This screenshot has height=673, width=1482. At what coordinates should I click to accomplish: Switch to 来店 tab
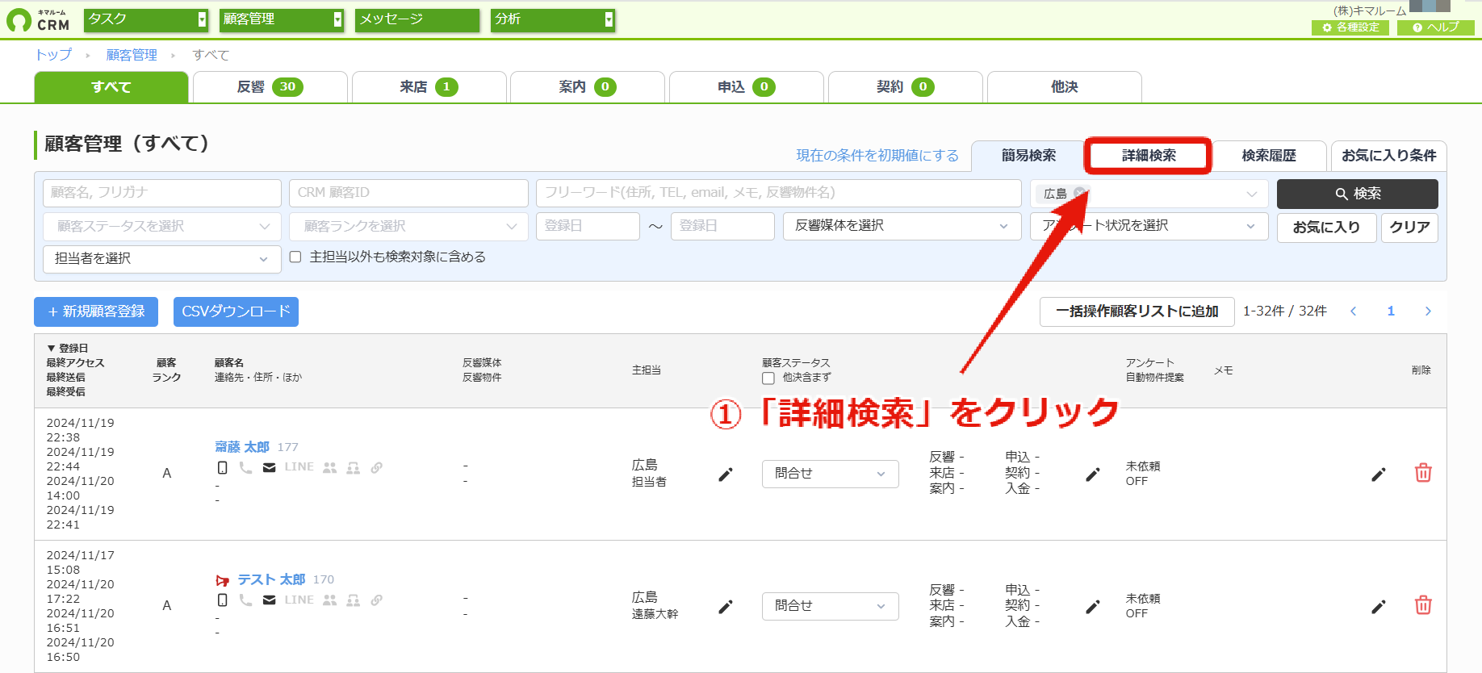click(429, 87)
